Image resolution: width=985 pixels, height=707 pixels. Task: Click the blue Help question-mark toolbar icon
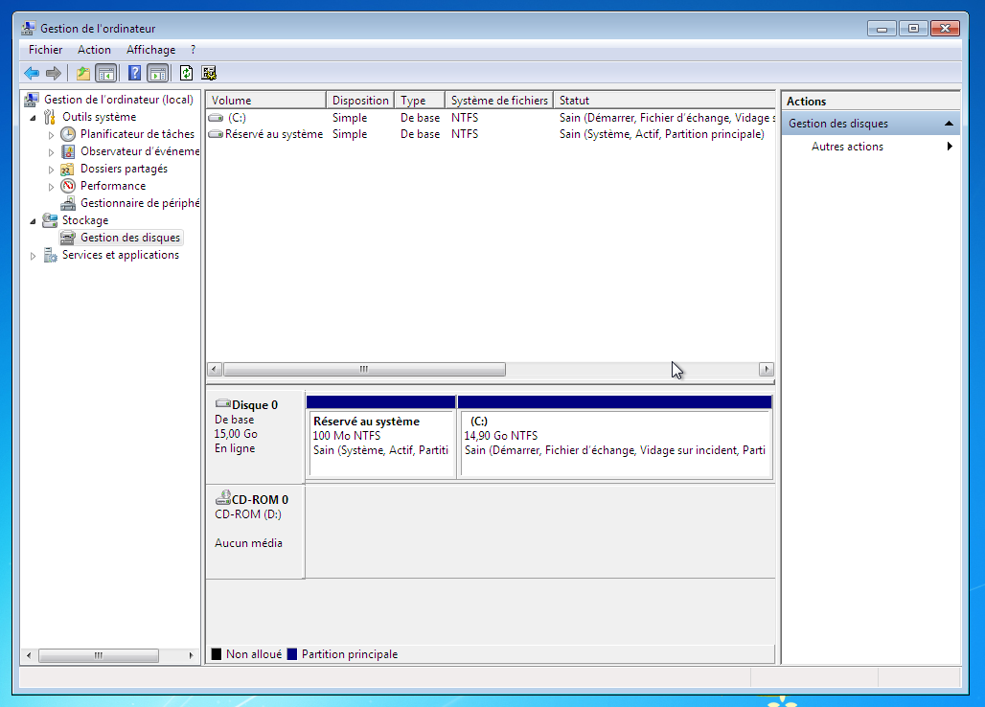[134, 74]
